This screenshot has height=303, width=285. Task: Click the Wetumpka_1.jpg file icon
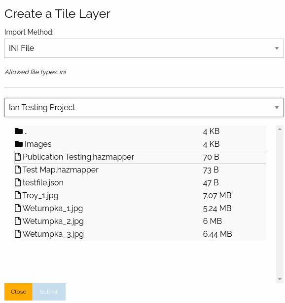pyautogui.click(x=18, y=208)
